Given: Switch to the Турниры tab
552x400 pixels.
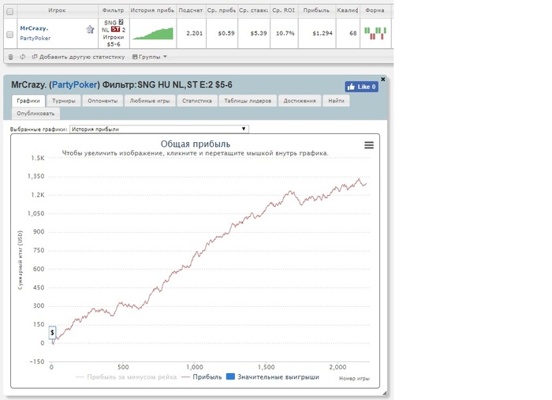Looking at the screenshot, I should point(64,101).
